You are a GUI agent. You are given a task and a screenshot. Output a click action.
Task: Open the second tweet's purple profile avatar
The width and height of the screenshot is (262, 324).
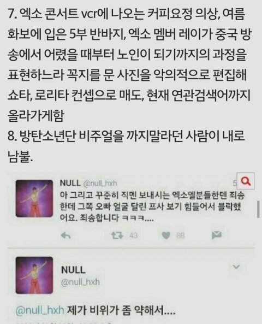34,275
